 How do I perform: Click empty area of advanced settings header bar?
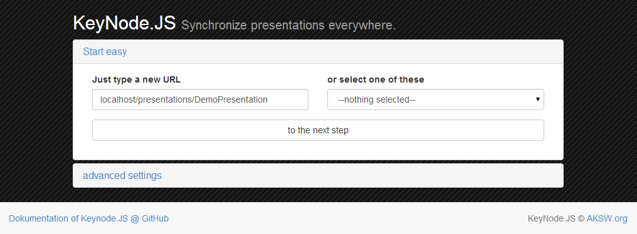coord(362,176)
